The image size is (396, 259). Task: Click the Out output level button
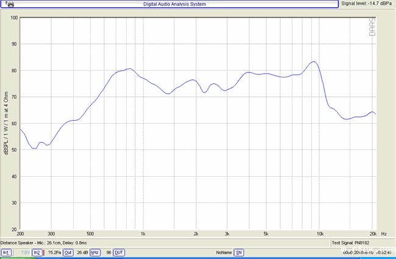click(x=68, y=252)
